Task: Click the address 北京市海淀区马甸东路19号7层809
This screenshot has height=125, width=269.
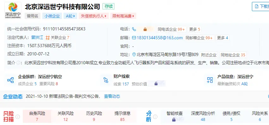Action: tap(168, 55)
